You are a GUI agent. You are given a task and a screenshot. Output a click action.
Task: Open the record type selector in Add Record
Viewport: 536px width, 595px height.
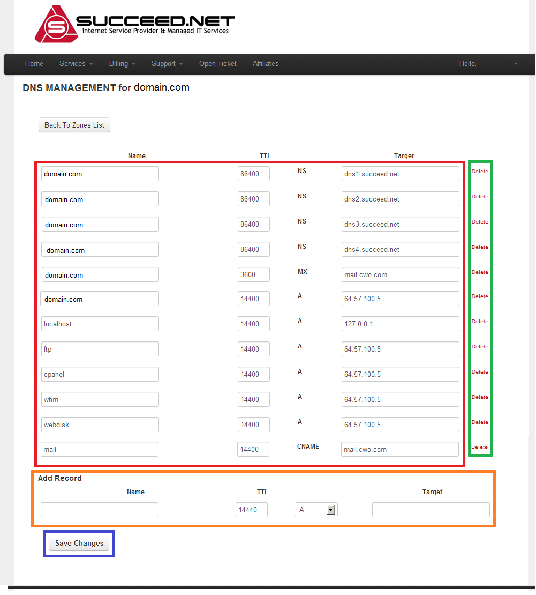pyautogui.click(x=316, y=510)
